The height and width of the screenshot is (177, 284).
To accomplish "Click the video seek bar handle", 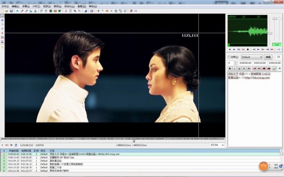I will pyautogui.click(x=134, y=140).
